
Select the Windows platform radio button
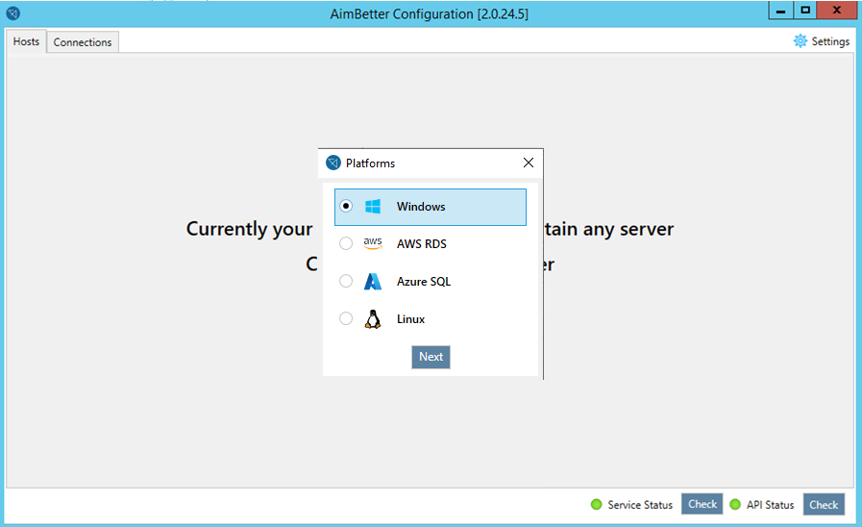click(346, 207)
